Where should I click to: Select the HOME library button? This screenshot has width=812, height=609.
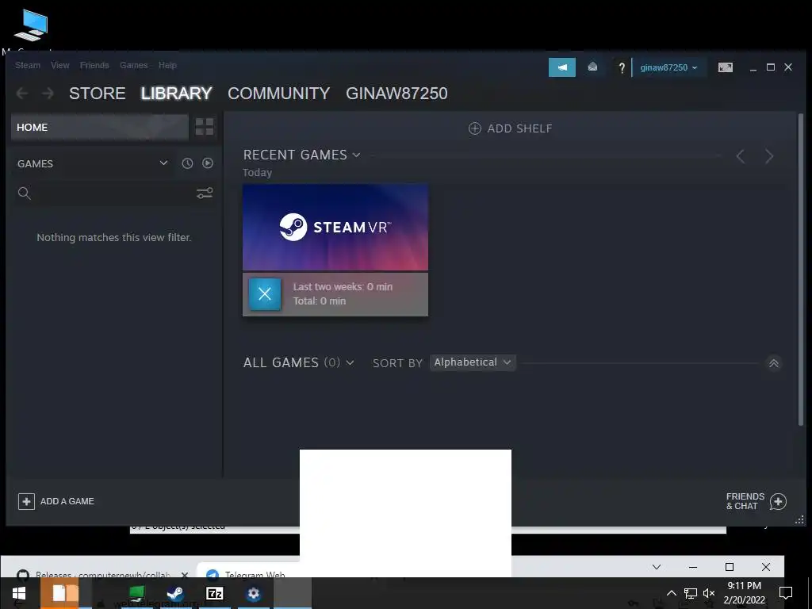(100, 128)
